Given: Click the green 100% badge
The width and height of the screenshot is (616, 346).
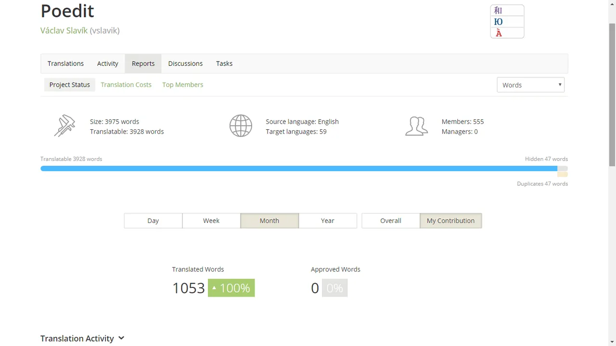Looking at the screenshot, I should coord(231,288).
